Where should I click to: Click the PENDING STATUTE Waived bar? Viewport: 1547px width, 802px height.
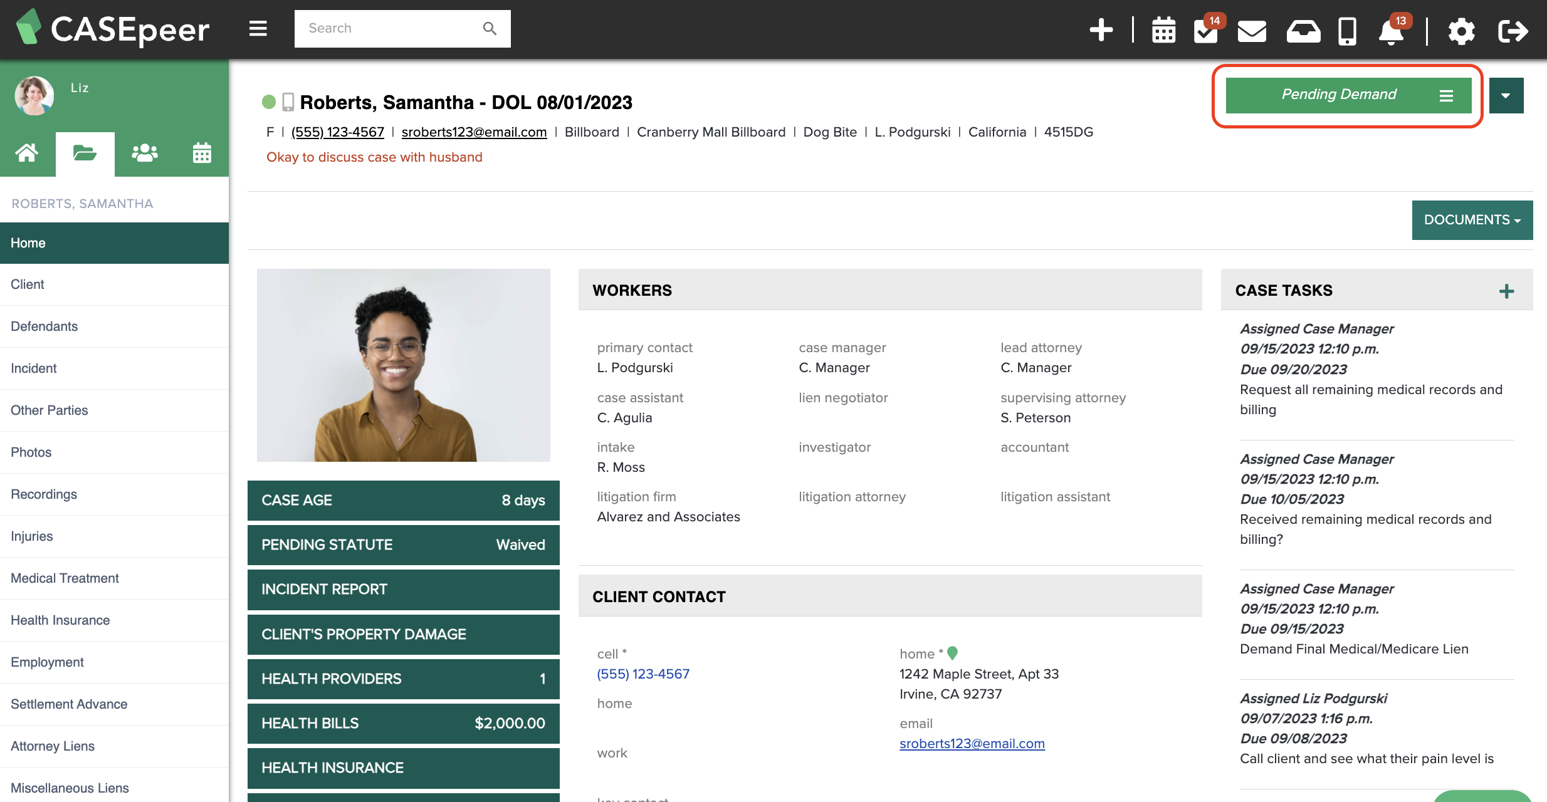click(403, 545)
